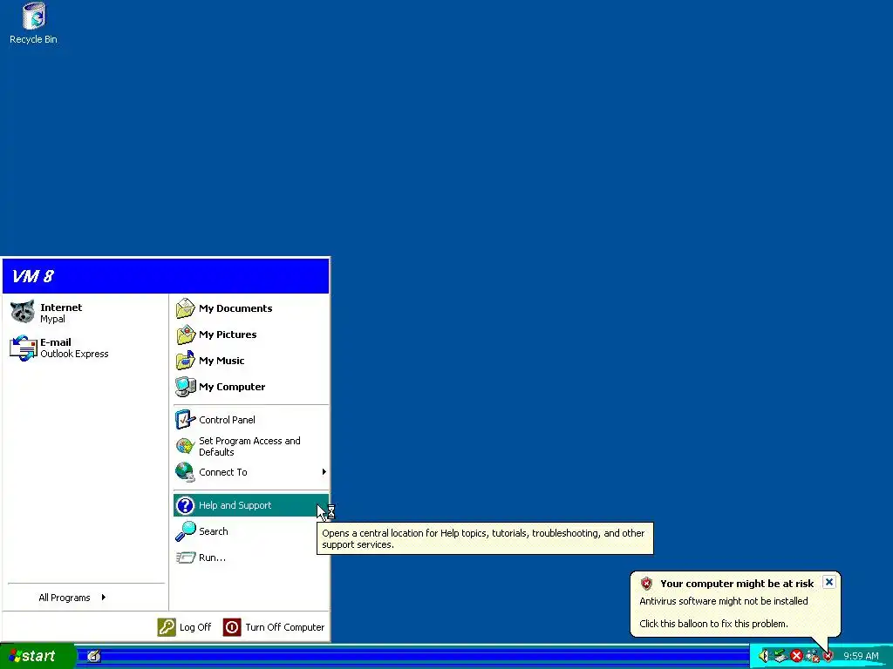Screen dimensions: 893x669
Task: Click the red X circle tray icon
Action: [796, 656]
